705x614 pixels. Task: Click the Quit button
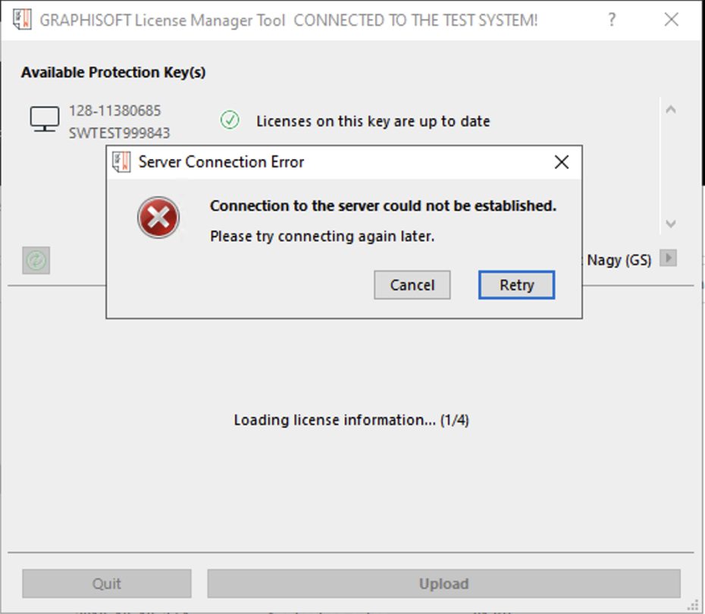click(107, 584)
